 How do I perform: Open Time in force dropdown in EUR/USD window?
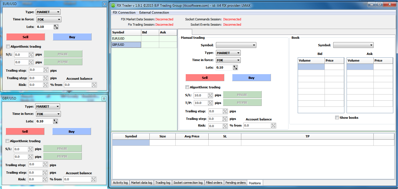click(x=49, y=20)
